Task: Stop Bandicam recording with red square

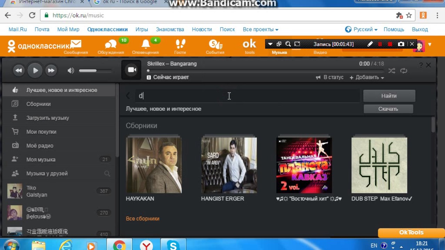Action: (390, 44)
